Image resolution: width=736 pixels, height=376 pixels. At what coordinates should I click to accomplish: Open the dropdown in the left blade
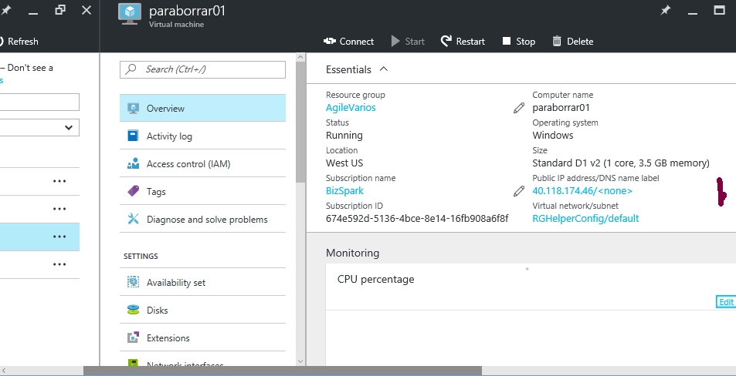pos(39,127)
